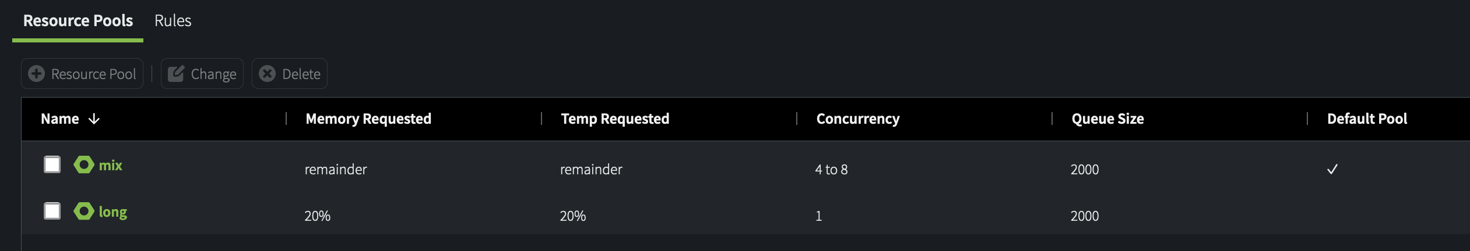
Task: Switch to the Rules tab
Action: pos(173,21)
